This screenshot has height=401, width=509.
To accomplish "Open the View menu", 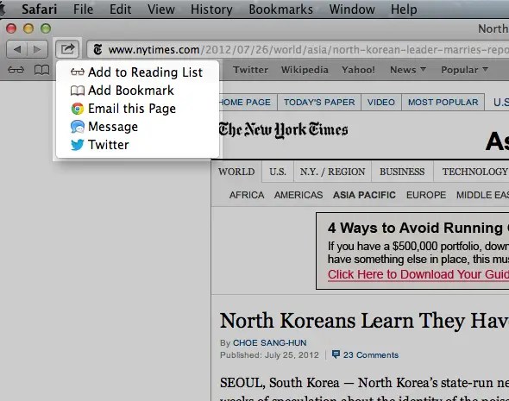I will [161, 9].
